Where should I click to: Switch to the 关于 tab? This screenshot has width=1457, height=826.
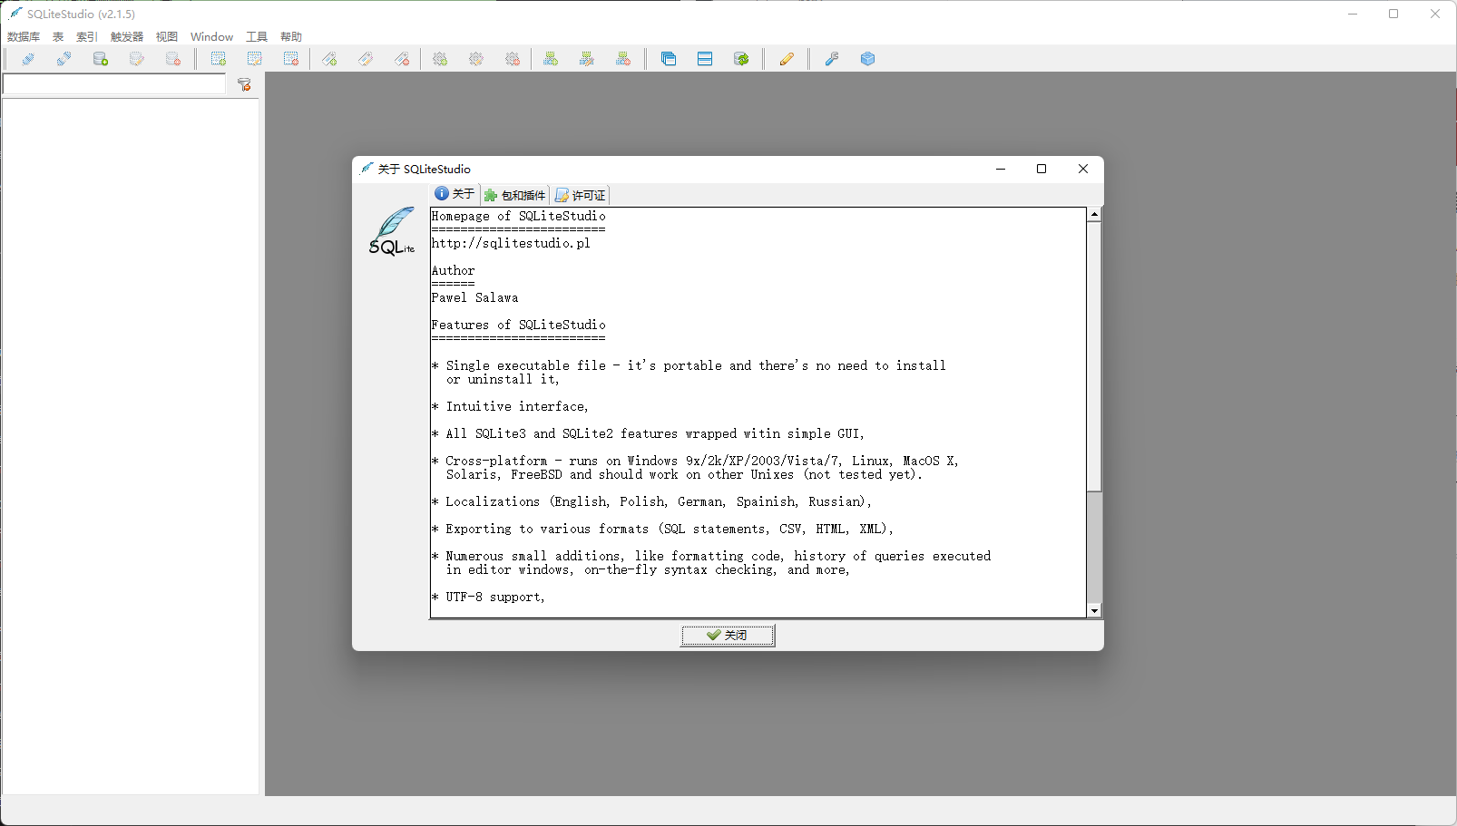click(x=455, y=194)
